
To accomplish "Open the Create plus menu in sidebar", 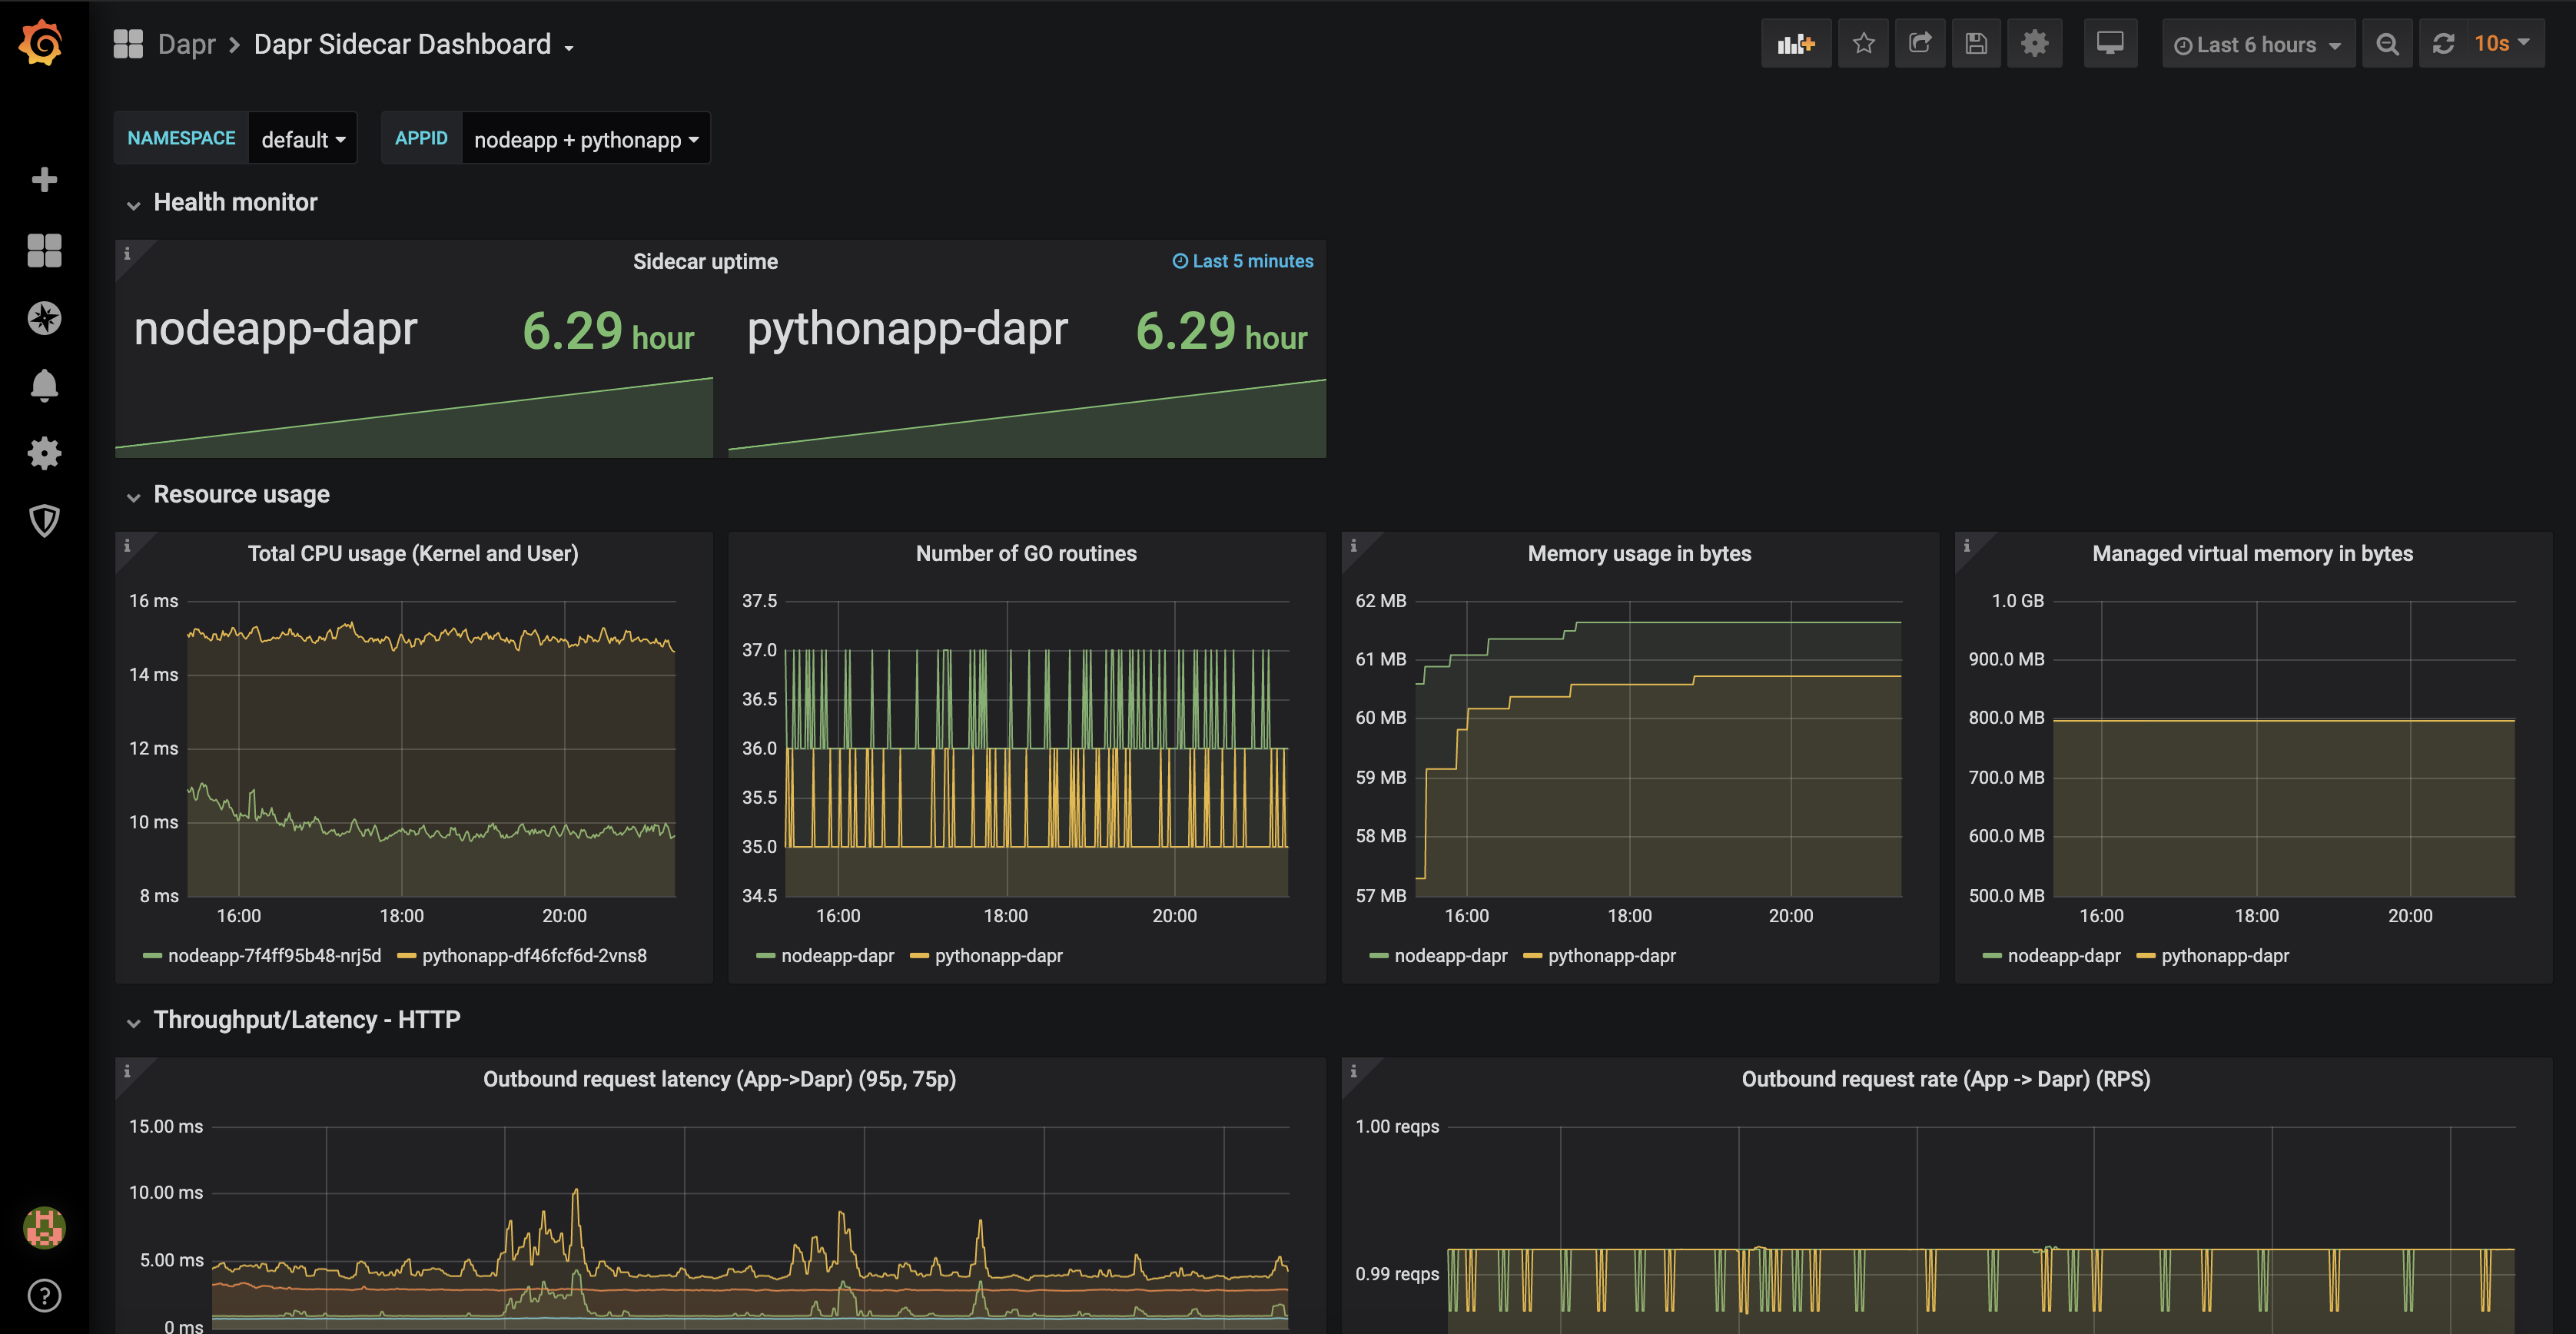I will [x=44, y=180].
